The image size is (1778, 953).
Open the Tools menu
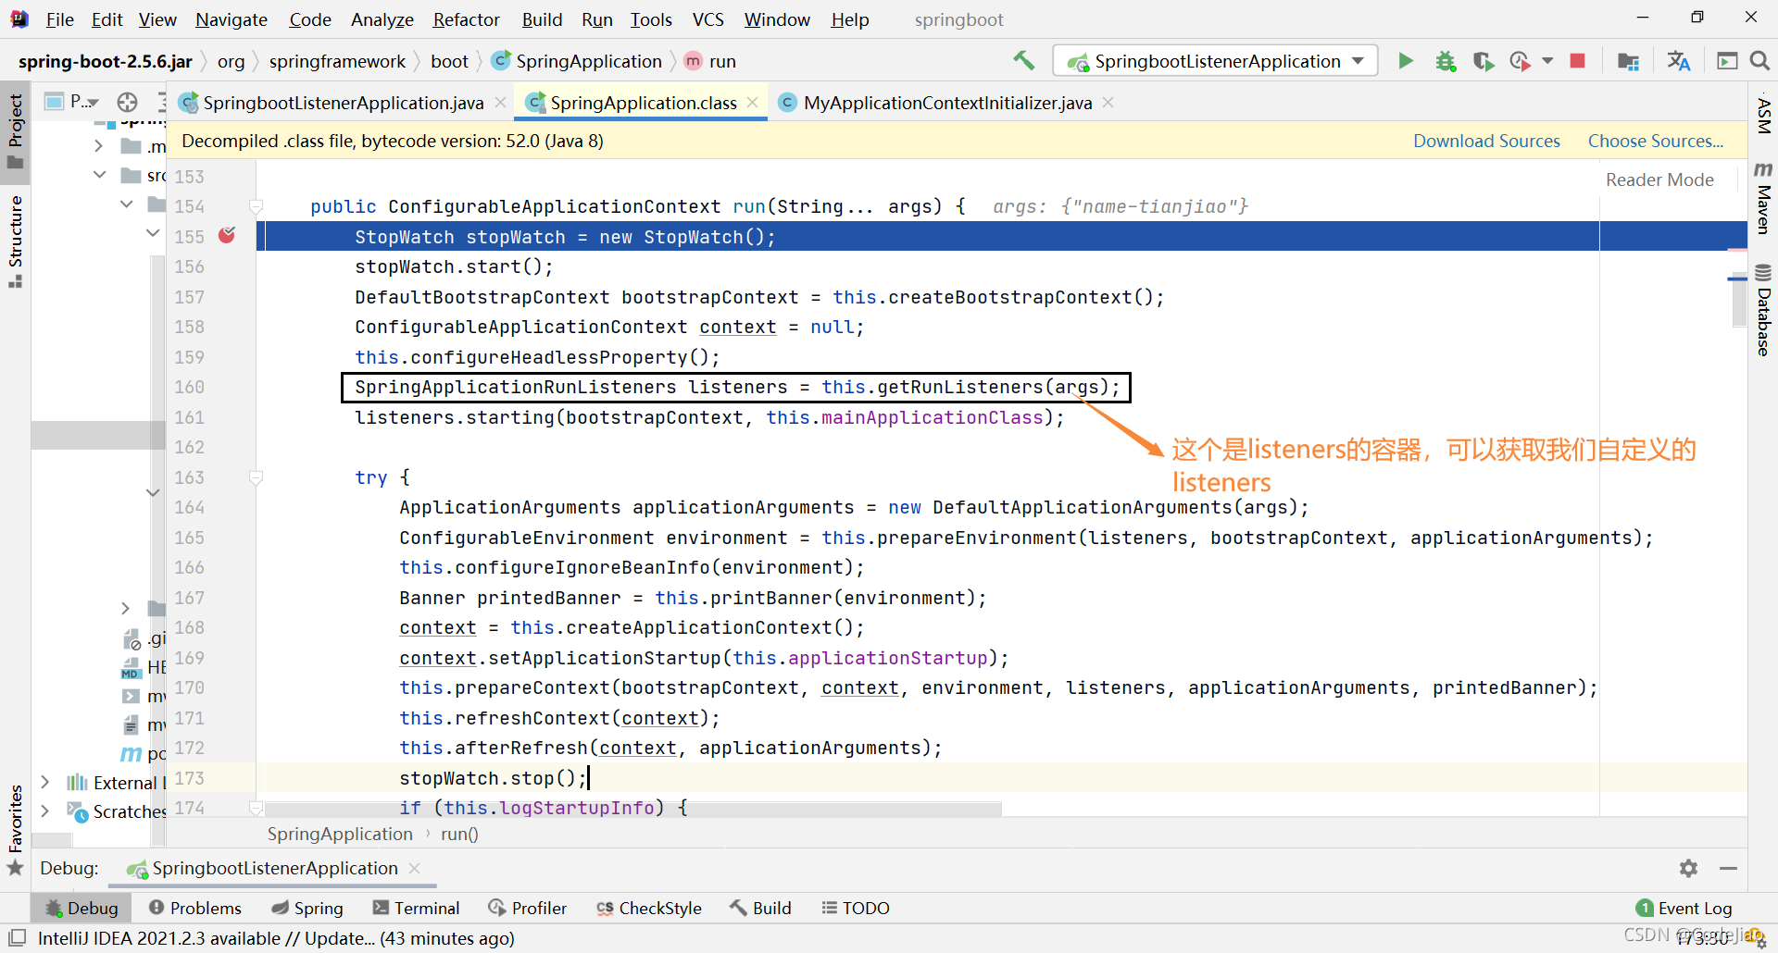(x=651, y=19)
